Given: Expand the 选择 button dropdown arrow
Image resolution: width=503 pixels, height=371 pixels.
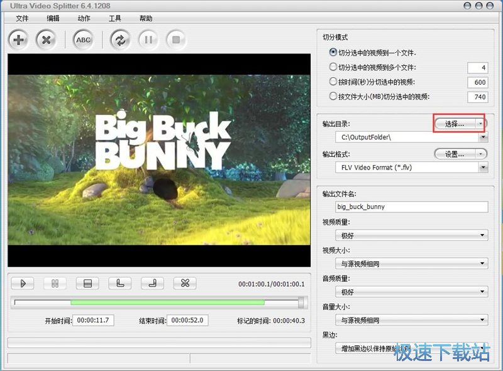Looking at the screenshot, I should (x=480, y=124).
